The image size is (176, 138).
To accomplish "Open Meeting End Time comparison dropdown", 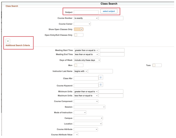I will pyautogui.click(x=86, y=54).
